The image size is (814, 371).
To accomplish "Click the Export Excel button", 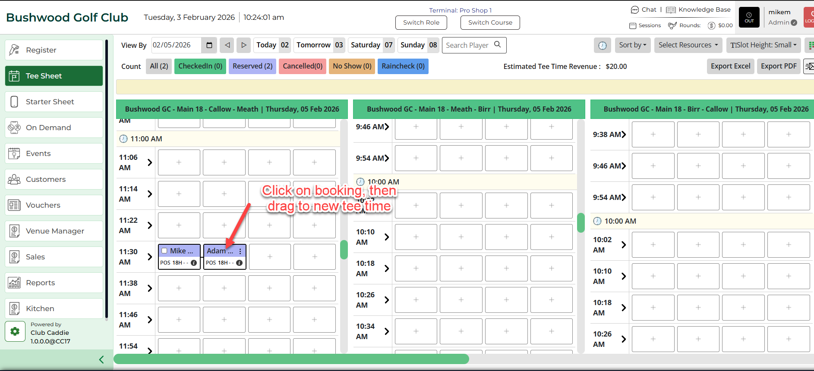I will (730, 66).
